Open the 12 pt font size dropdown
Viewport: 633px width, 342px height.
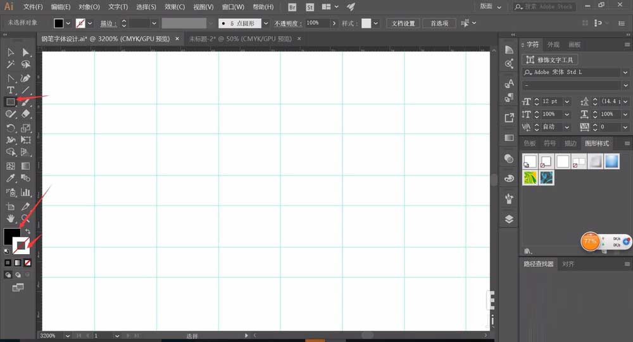tap(567, 101)
